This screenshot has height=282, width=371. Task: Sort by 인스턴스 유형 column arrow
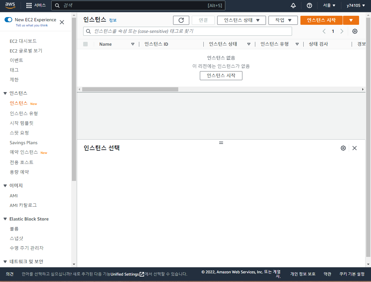click(297, 44)
